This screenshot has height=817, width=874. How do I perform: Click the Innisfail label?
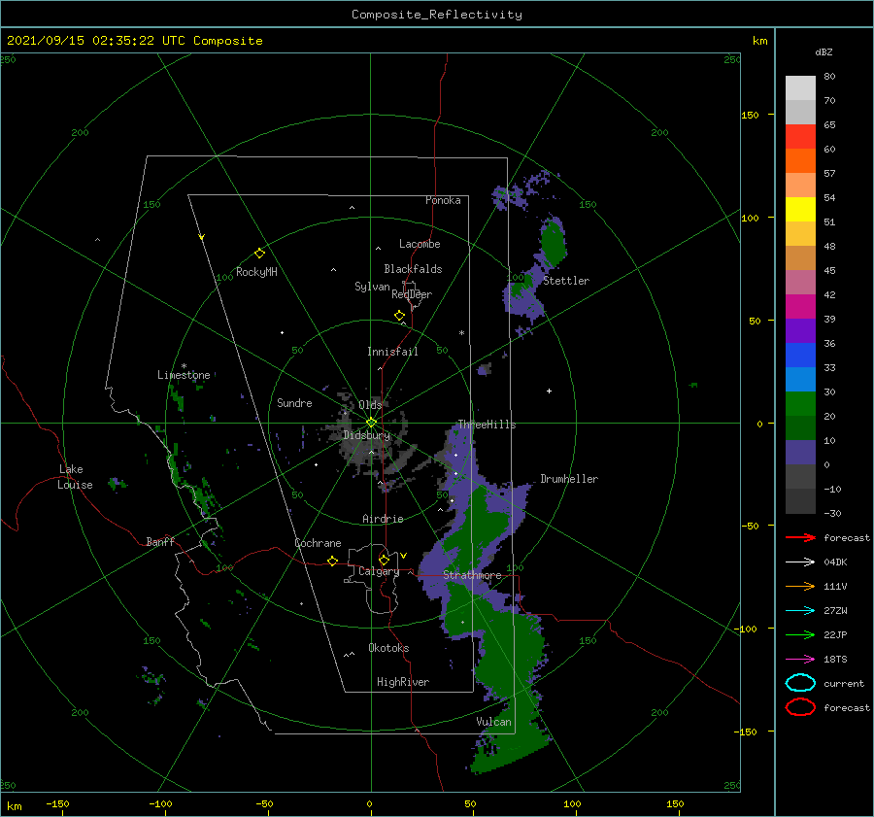pos(392,352)
